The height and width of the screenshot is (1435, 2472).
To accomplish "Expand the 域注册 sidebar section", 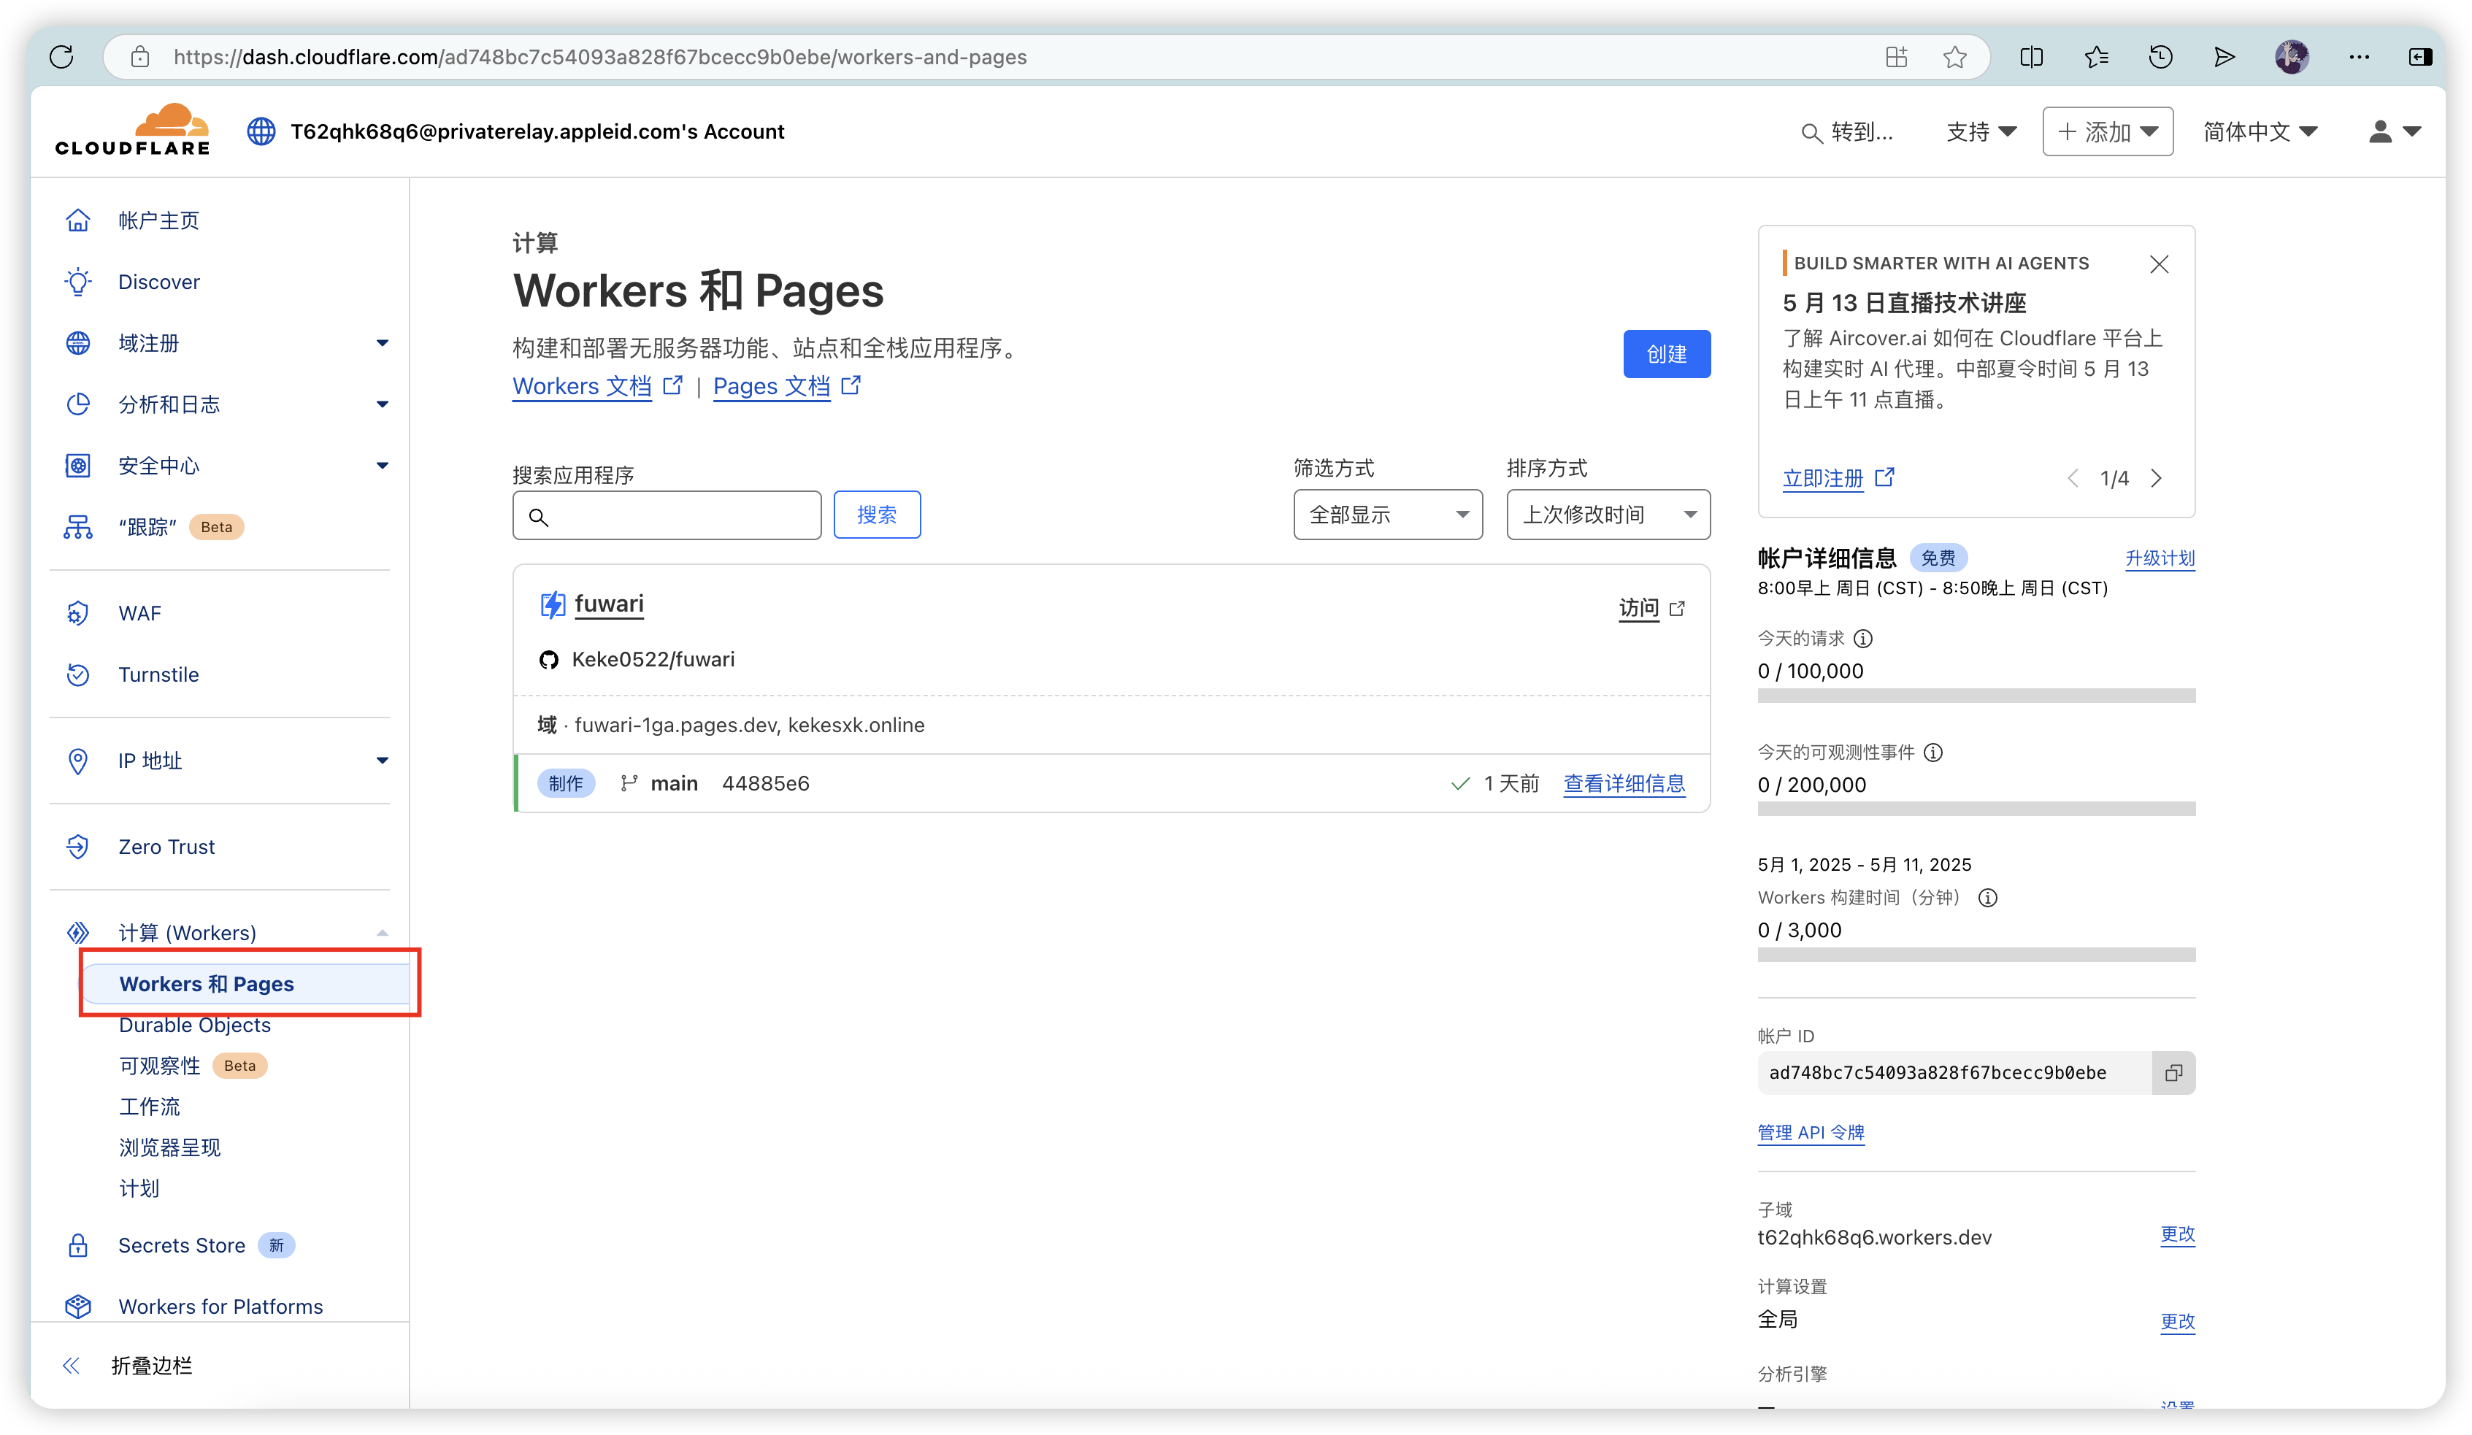I will click(383, 343).
